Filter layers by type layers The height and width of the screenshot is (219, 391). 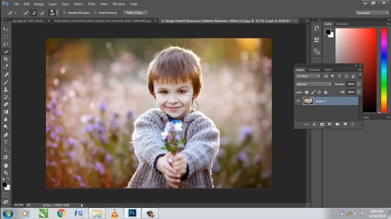pos(340,76)
